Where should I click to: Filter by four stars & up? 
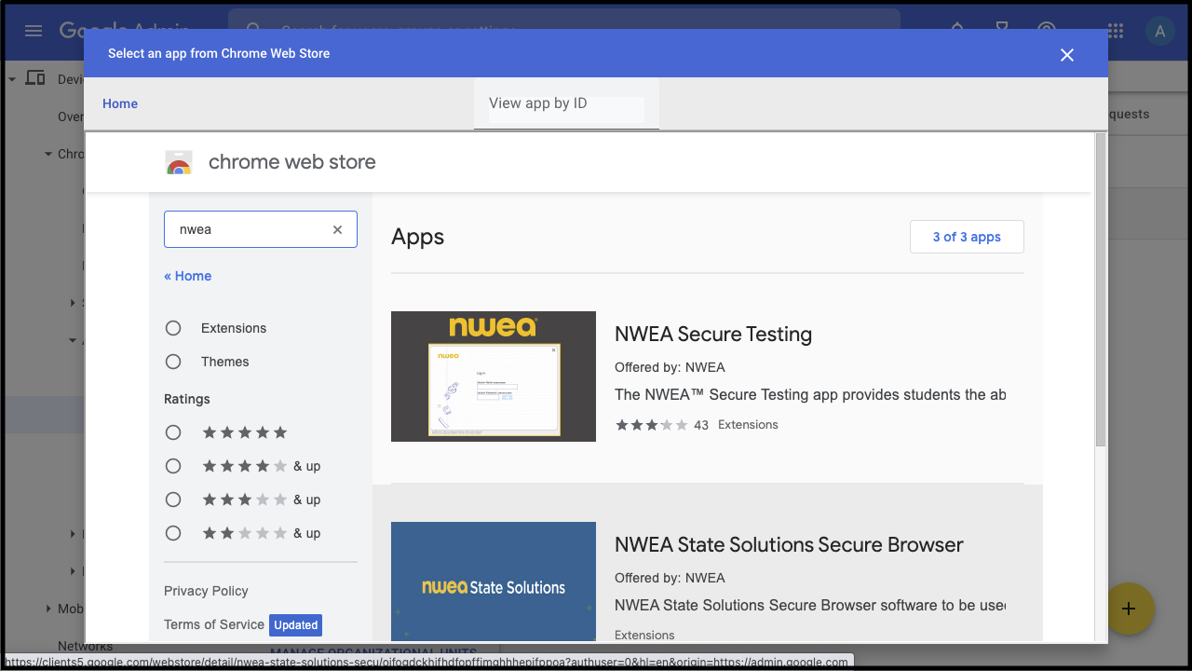pyautogui.click(x=173, y=466)
